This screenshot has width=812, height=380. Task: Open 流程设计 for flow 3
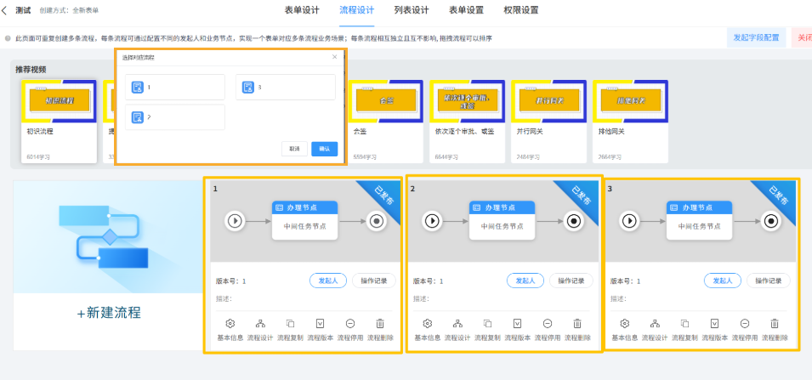point(655,330)
